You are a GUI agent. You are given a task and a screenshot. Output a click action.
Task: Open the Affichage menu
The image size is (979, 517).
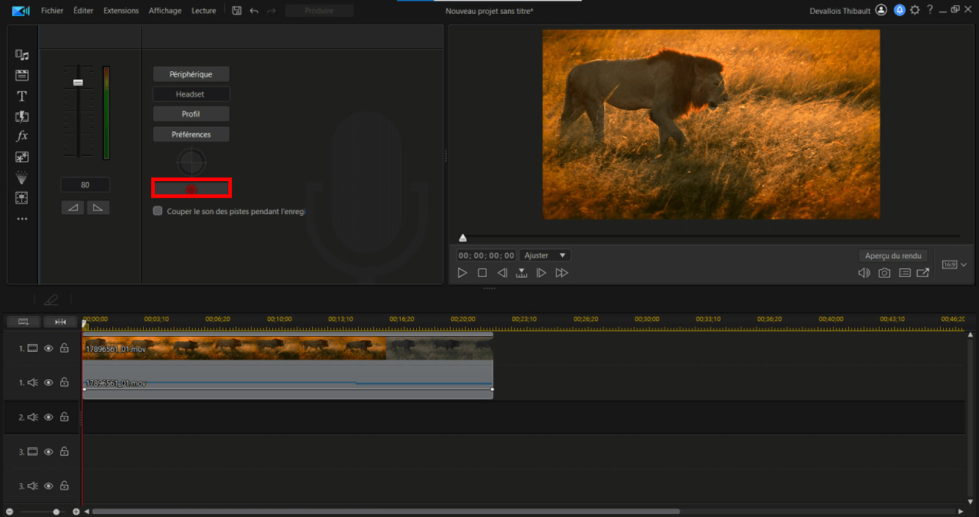165,11
